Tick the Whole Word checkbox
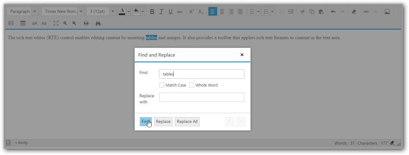Image resolution: width=409 pixels, height=155 pixels. (x=192, y=85)
